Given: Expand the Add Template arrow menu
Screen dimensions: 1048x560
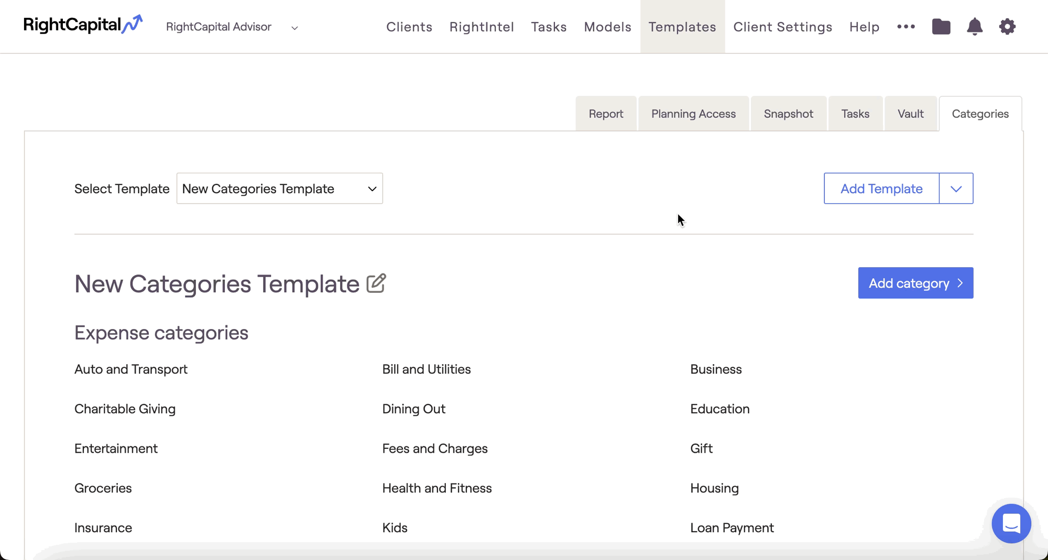Looking at the screenshot, I should 956,189.
